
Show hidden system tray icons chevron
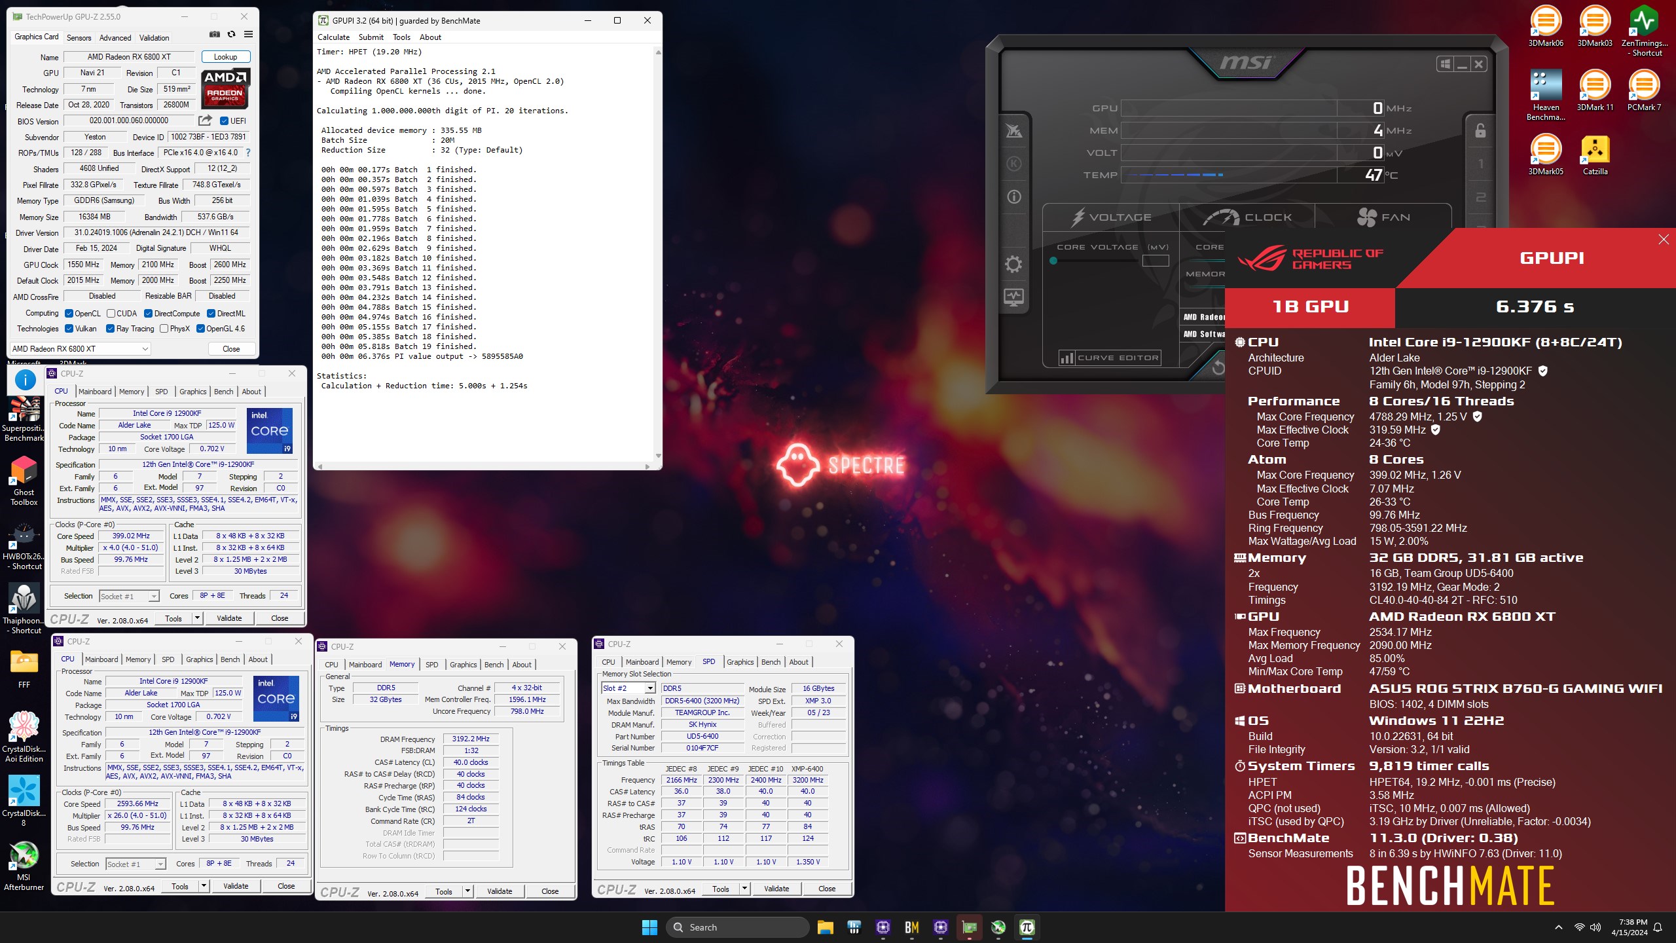pos(1559,927)
